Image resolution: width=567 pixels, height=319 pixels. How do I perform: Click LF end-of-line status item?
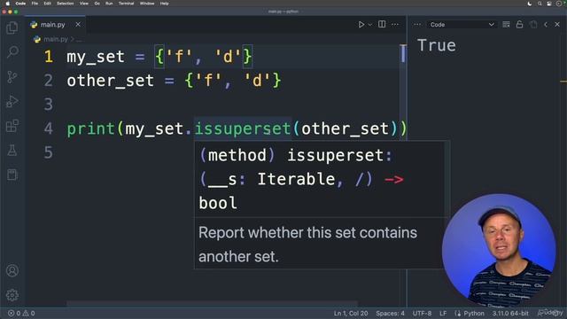pyautogui.click(x=443, y=313)
